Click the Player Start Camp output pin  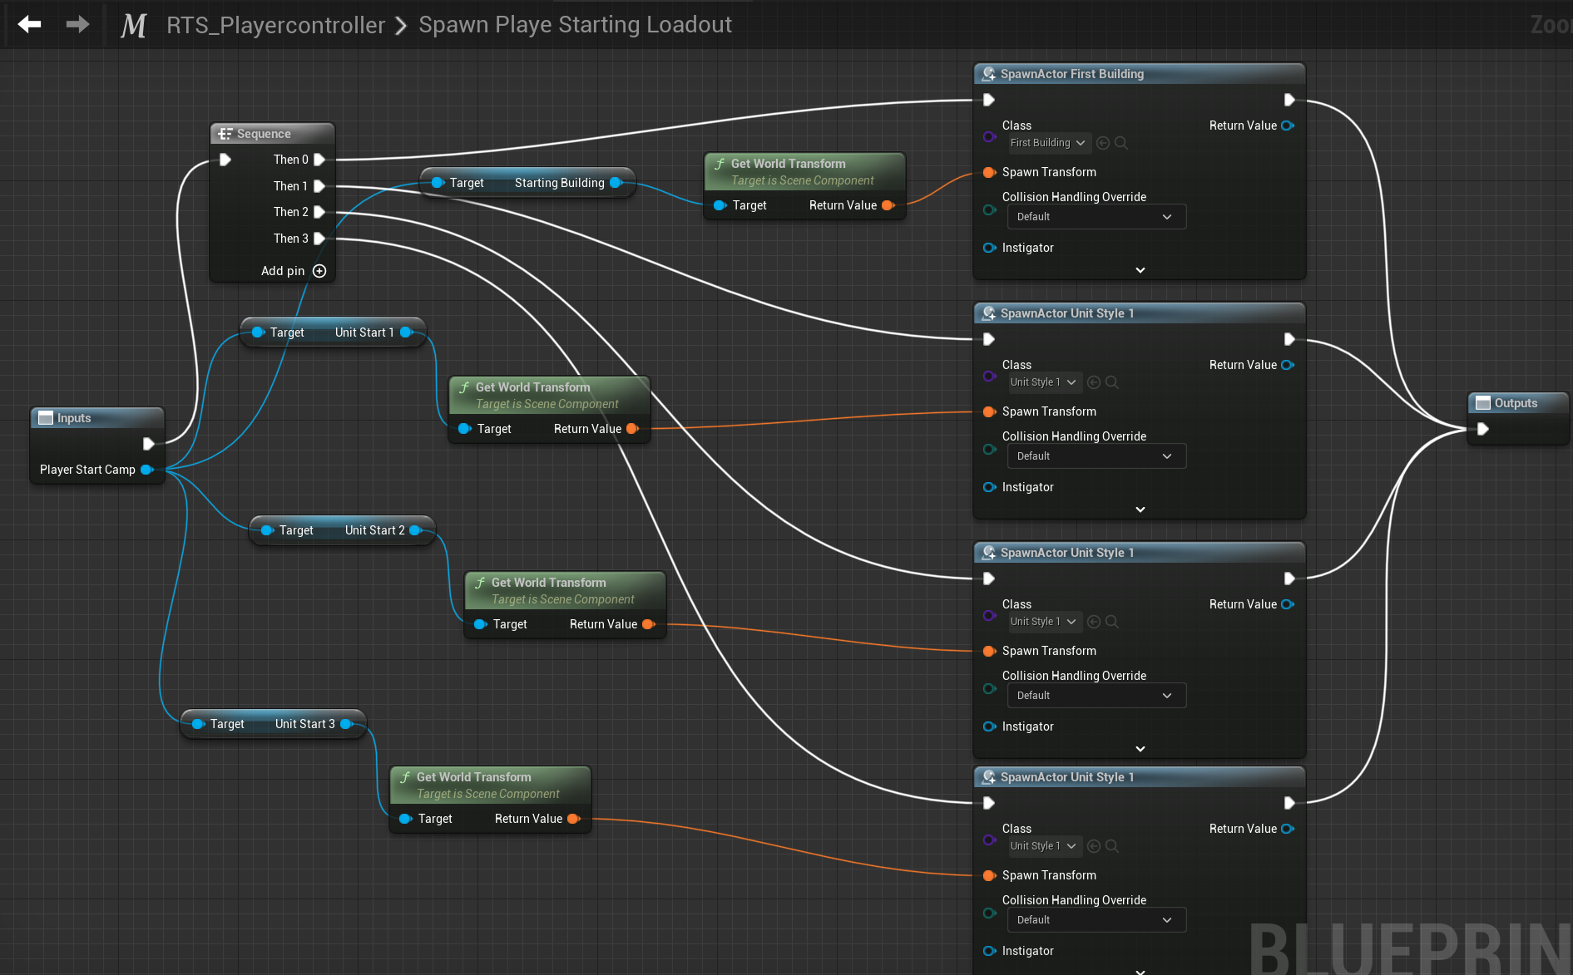(147, 470)
